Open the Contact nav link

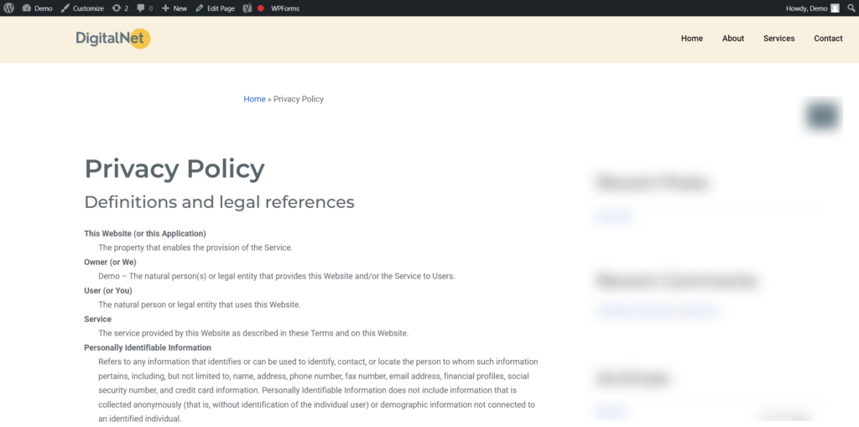(828, 39)
